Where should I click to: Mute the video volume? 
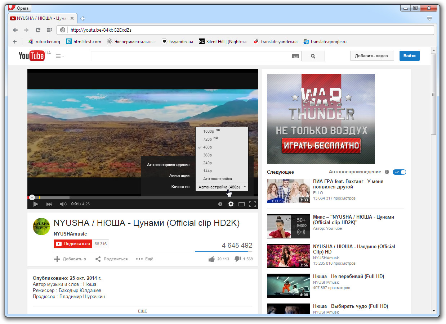(x=63, y=204)
